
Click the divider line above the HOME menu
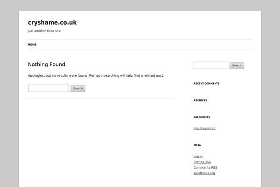click(x=140, y=40)
